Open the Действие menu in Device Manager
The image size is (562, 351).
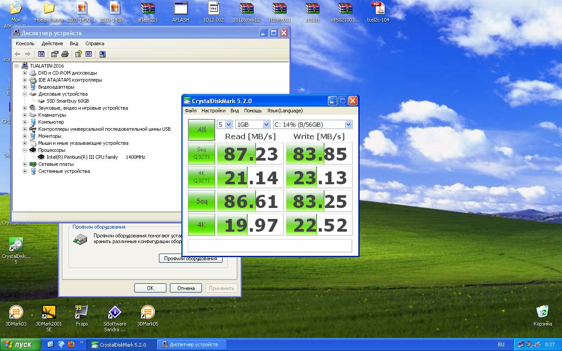click(x=52, y=43)
